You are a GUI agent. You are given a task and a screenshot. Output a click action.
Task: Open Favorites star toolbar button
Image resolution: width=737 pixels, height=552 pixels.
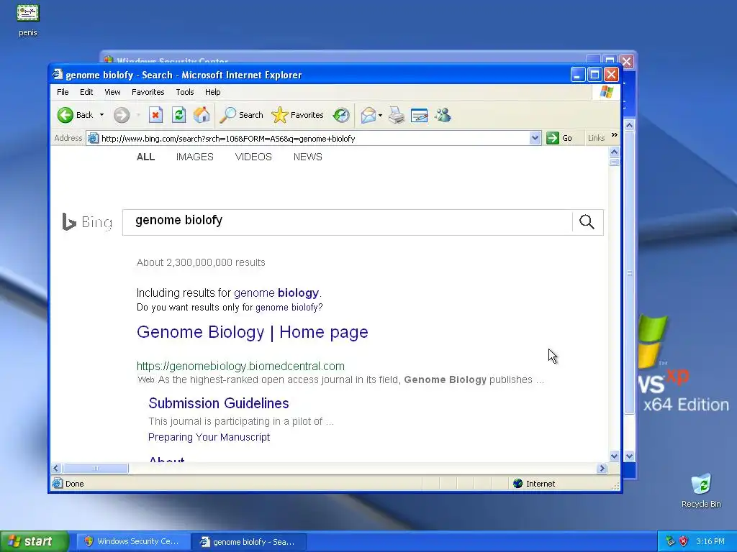coord(297,115)
